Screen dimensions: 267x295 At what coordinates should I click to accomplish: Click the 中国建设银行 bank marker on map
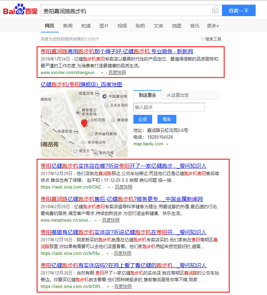104,96
